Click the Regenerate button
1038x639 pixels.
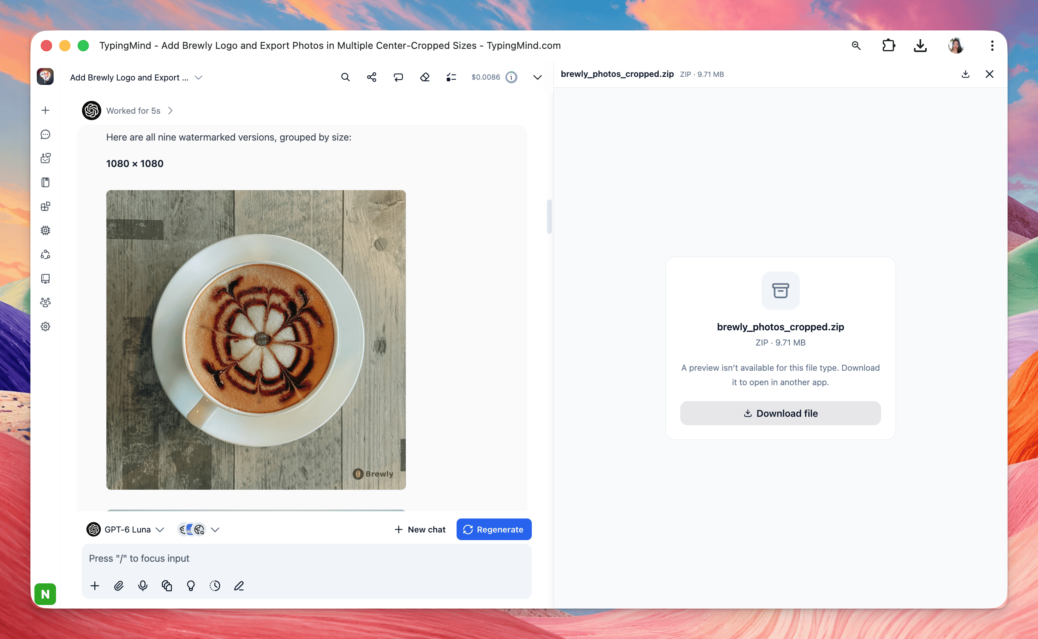click(x=494, y=529)
